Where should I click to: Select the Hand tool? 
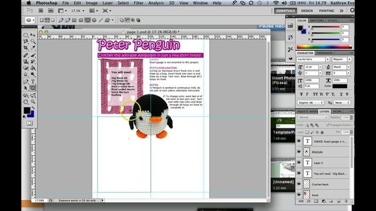[x=26, y=102]
